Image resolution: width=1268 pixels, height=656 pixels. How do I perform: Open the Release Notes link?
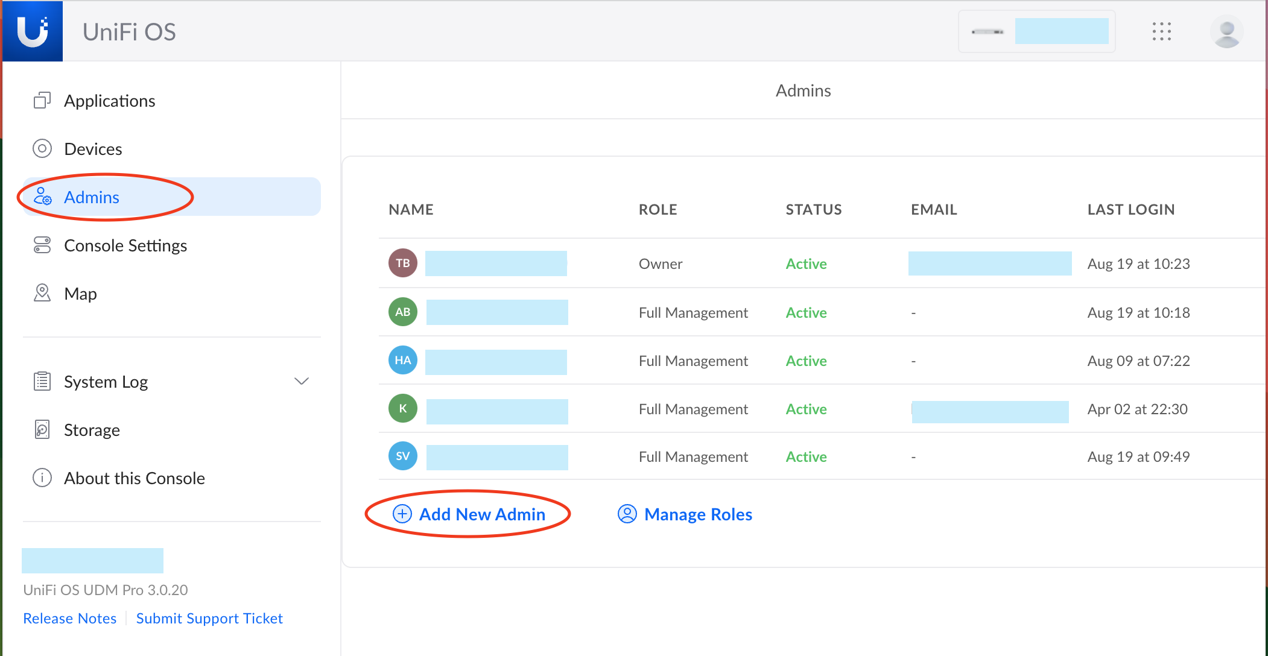point(70,618)
